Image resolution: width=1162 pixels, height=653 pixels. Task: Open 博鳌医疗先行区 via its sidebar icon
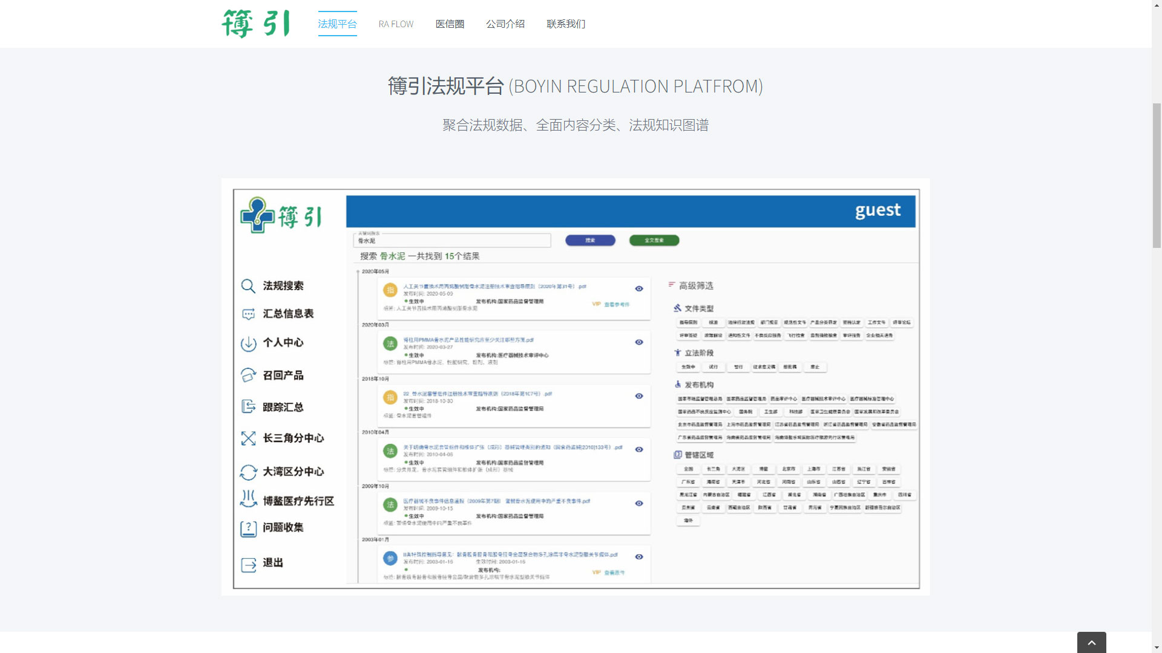pos(248,499)
